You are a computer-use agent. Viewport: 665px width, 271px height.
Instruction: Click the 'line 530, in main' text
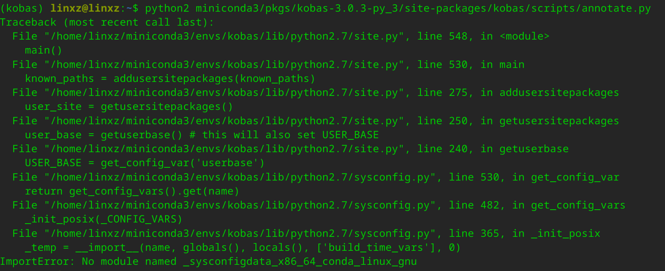pyautogui.click(x=471, y=64)
